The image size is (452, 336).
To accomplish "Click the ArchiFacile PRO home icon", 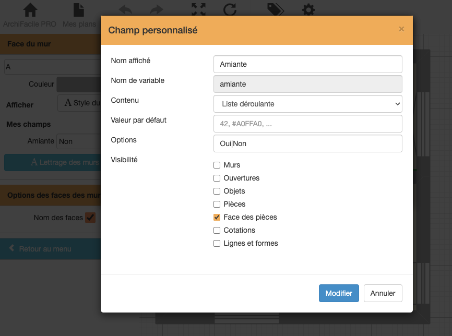I will (x=30, y=10).
